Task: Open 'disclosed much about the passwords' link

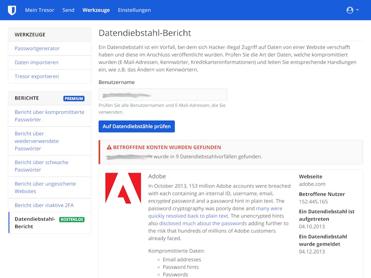Action: point(203,223)
